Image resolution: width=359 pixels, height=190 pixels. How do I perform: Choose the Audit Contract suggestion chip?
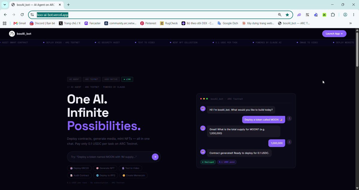pos(79,175)
